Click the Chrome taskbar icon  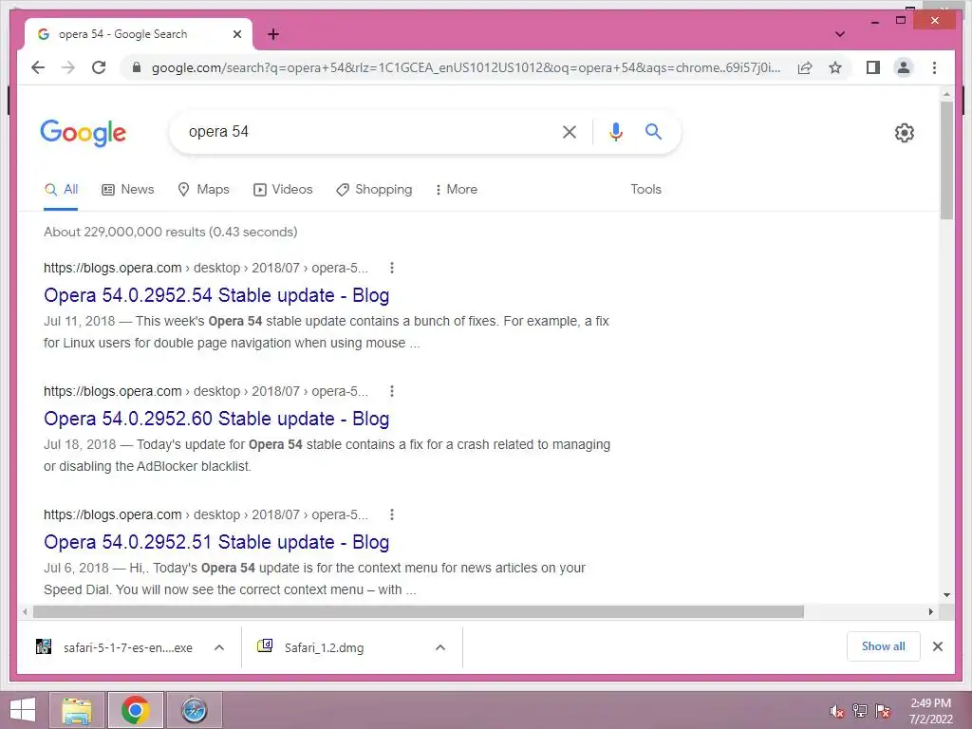pos(136,710)
